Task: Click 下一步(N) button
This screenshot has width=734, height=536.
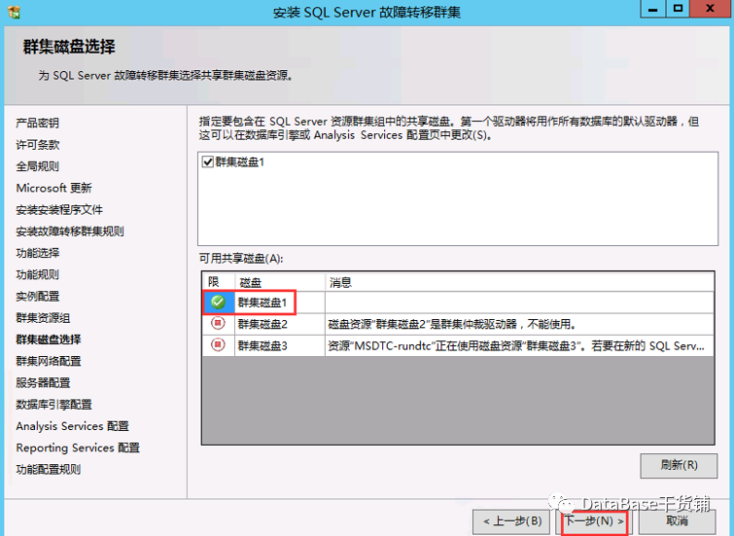Action: [595, 521]
